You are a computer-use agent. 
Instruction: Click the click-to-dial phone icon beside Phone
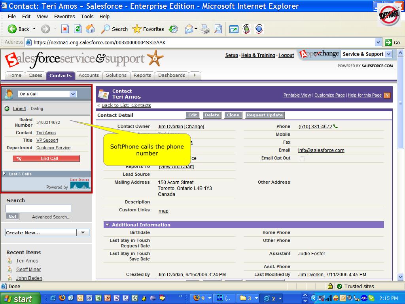(335, 126)
